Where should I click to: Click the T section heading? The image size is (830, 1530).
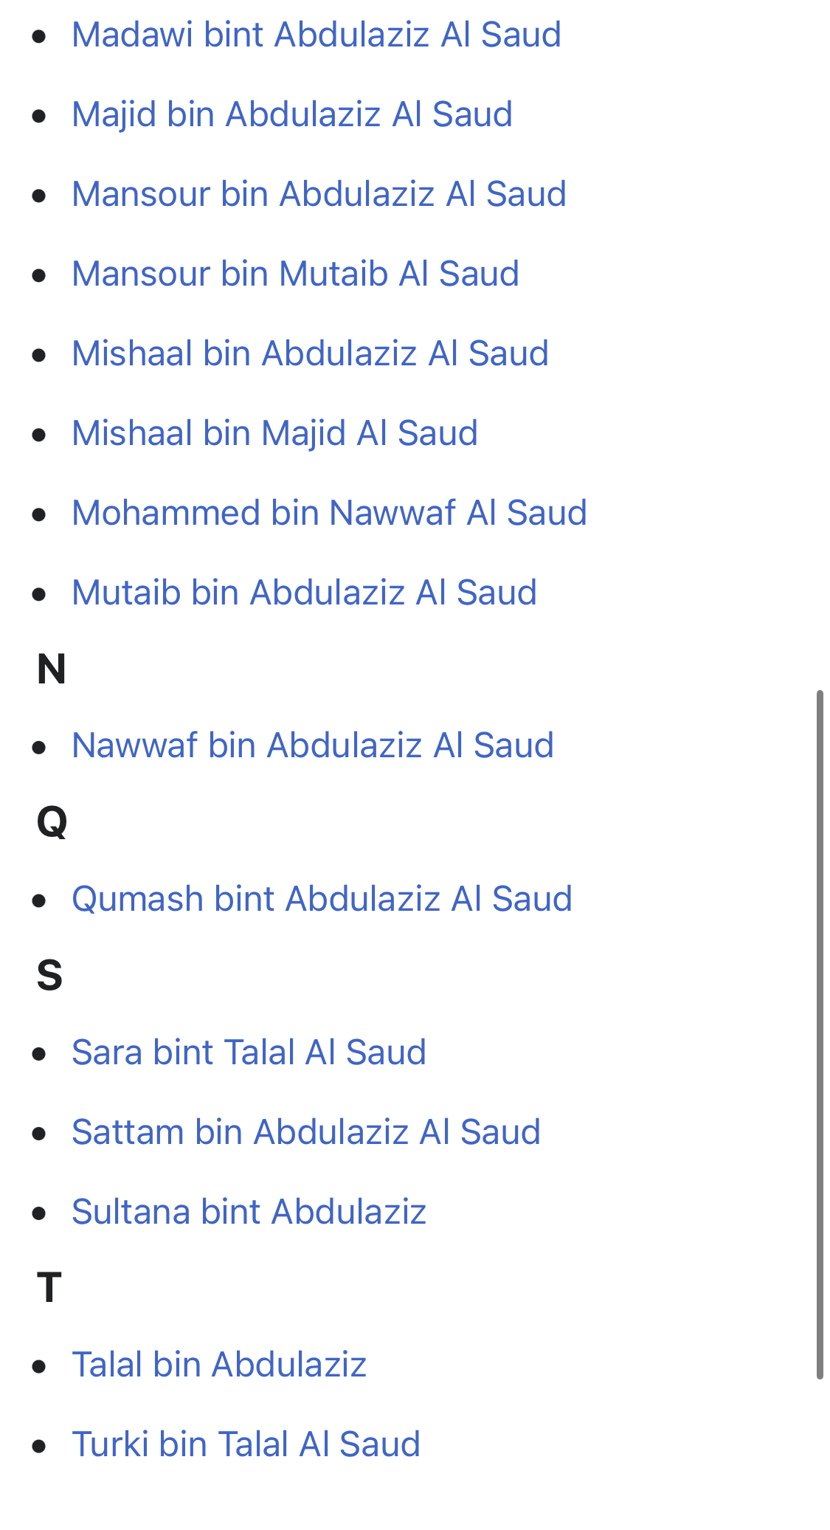(x=49, y=1288)
